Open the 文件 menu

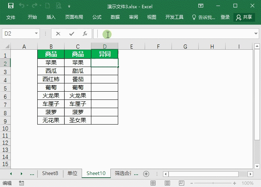tap(11, 17)
